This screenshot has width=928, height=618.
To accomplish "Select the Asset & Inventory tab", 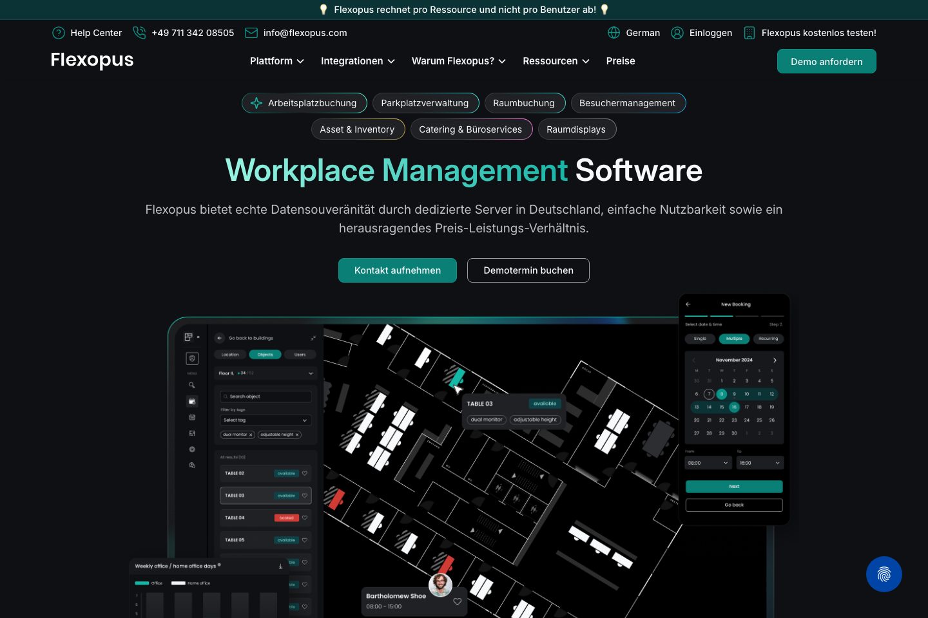I will click(x=358, y=129).
